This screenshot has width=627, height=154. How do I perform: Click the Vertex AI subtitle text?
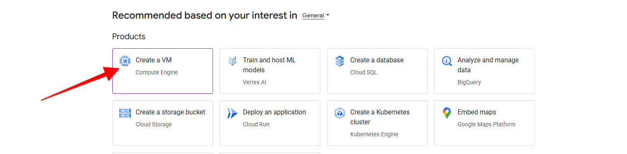point(255,82)
